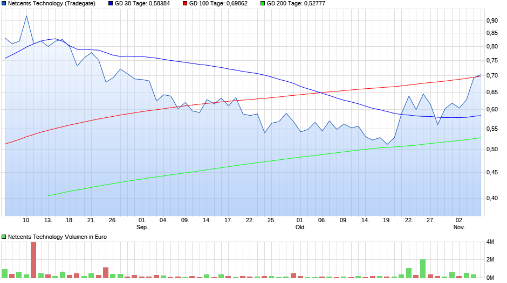This screenshot has height=283, width=507.
Task: Click the 0,90 price axis label
Action: [492, 20]
